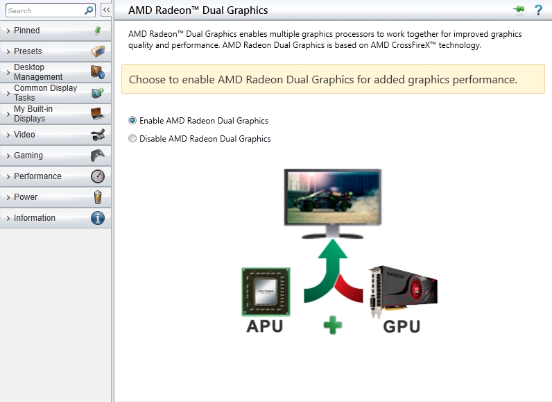
Task: Expand the Pinned section chevron
Action: click(x=8, y=31)
